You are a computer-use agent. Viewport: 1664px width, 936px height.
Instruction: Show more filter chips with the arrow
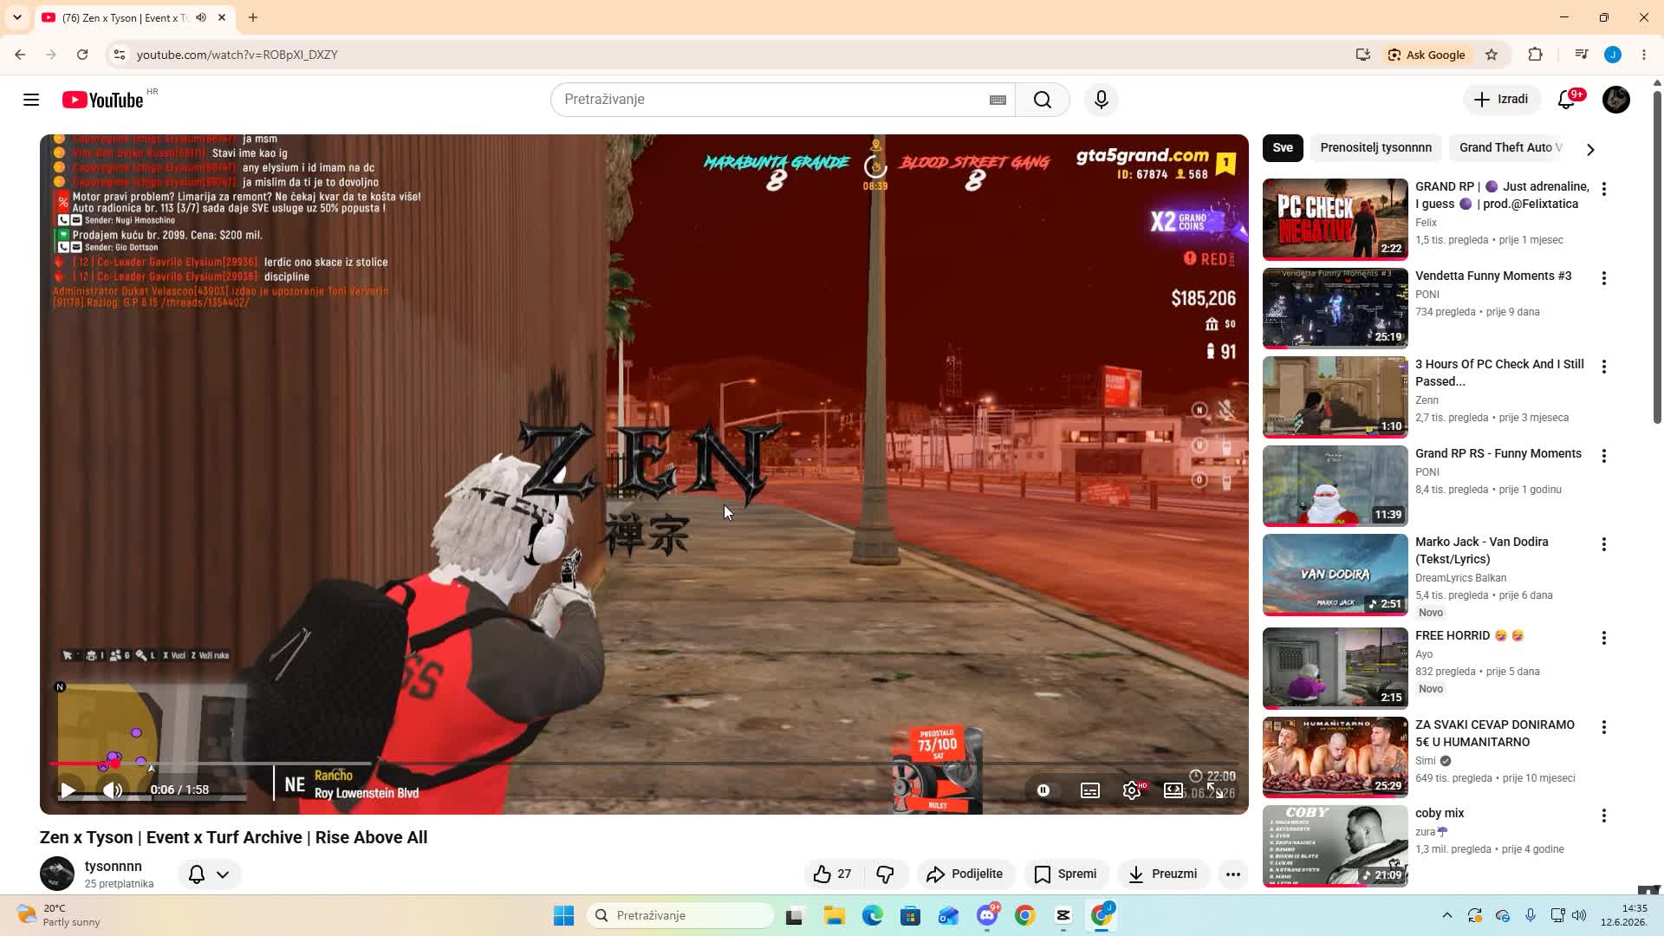1590,149
